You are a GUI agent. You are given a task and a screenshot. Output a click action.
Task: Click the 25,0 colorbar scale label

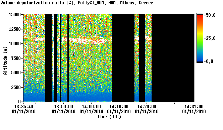coord(209,38)
